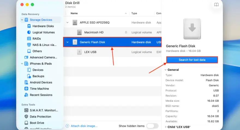
Task: Click the Logical volume type of LEX USB
Action: 142,52
